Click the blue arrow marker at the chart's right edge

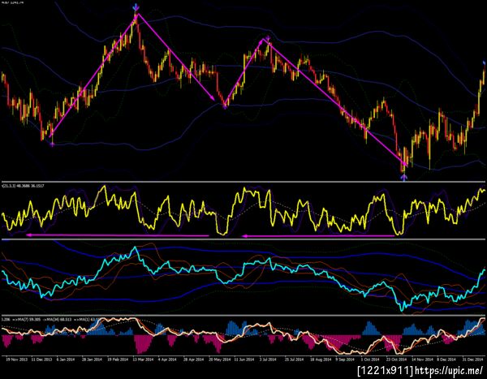(484, 63)
